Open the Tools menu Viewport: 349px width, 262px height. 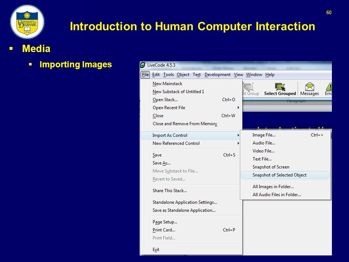[168, 75]
